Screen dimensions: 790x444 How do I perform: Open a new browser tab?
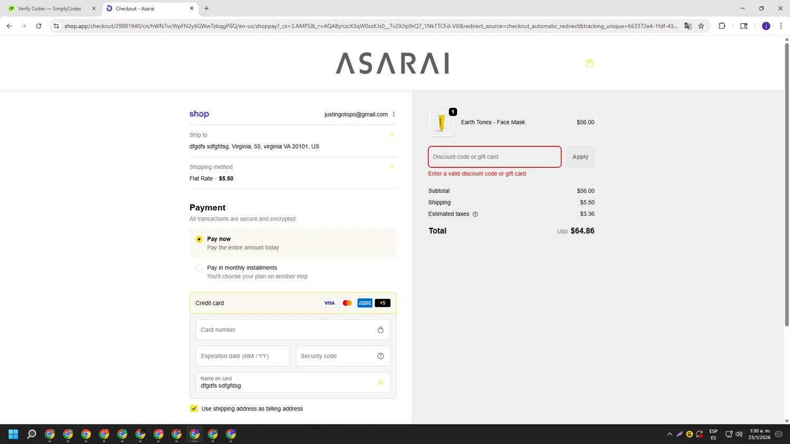click(x=206, y=8)
